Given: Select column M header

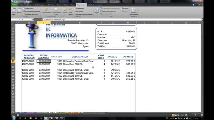Looking at the screenshot, I should [x=186, y=23].
